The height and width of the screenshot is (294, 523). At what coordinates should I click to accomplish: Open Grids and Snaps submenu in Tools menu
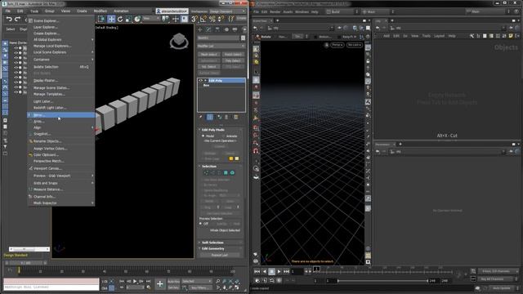(x=60, y=183)
